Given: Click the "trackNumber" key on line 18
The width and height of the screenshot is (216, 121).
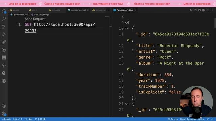Looking at the screenshot, I should [152, 86].
